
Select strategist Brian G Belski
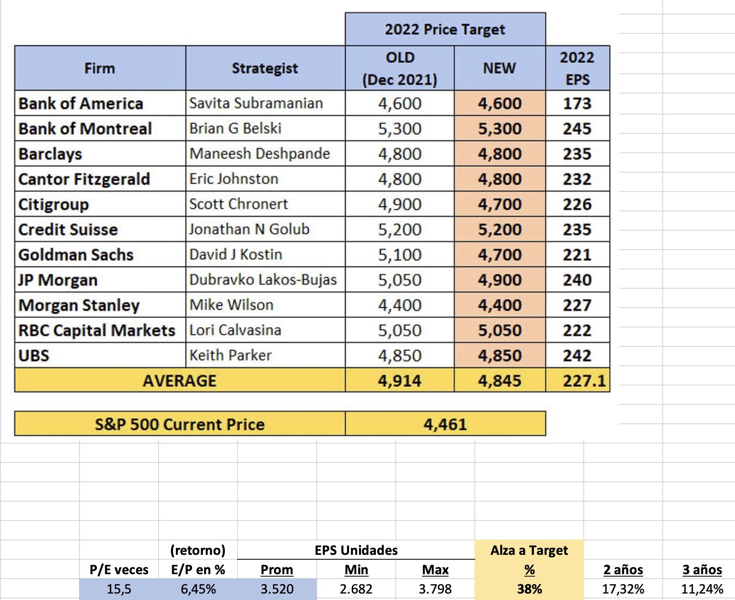[265, 128]
